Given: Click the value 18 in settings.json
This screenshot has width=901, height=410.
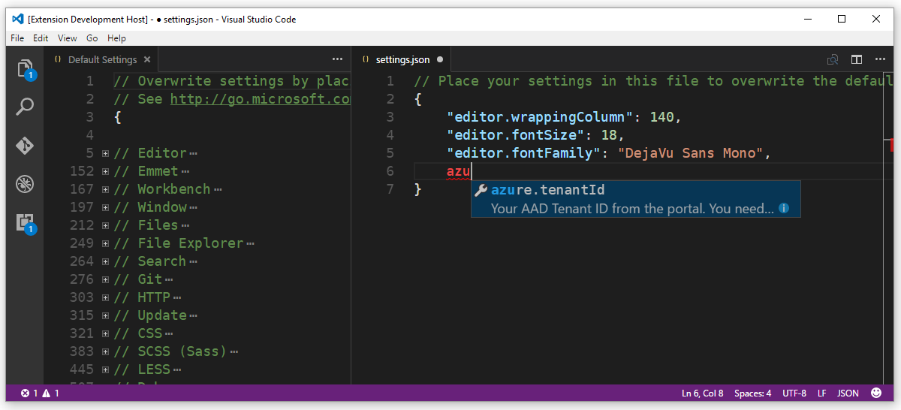Looking at the screenshot, I should coord(609,135).
